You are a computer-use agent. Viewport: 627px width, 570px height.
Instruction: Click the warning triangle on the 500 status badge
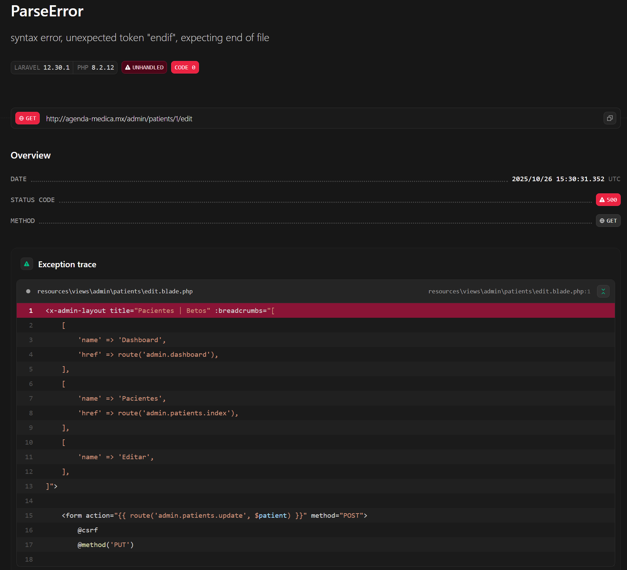tap(602, 200)
